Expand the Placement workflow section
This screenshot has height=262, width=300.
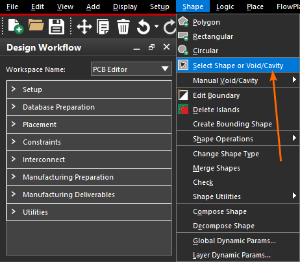click(89, 125)
